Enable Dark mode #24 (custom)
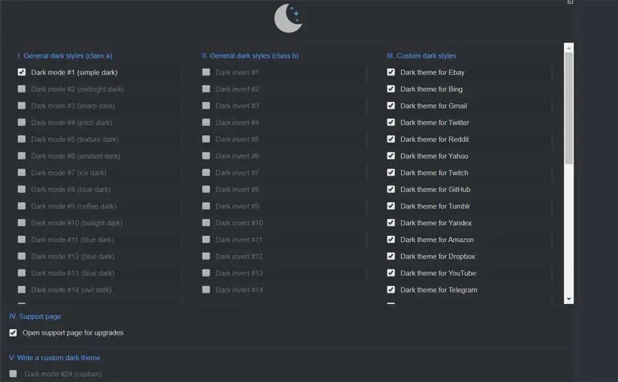Image resolution: width=618 pixels, height=382 pixels. click(13, 374)
